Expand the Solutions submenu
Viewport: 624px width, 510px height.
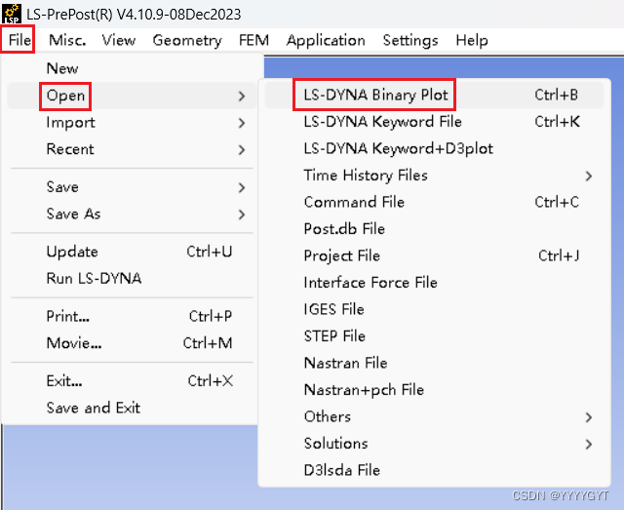[x=435, y=444]
